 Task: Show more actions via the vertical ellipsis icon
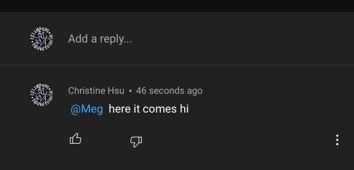coord(337,140)
